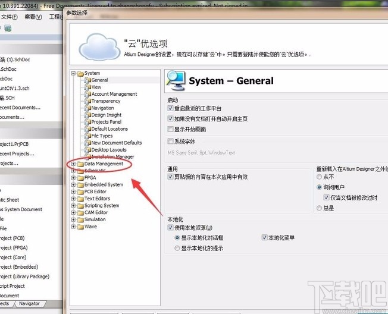Toggle 剪贴板的内容在本次应用中有效 checkbox
Image resolution: width=388 pixels, height=314 pixels.
pos(170,177)
